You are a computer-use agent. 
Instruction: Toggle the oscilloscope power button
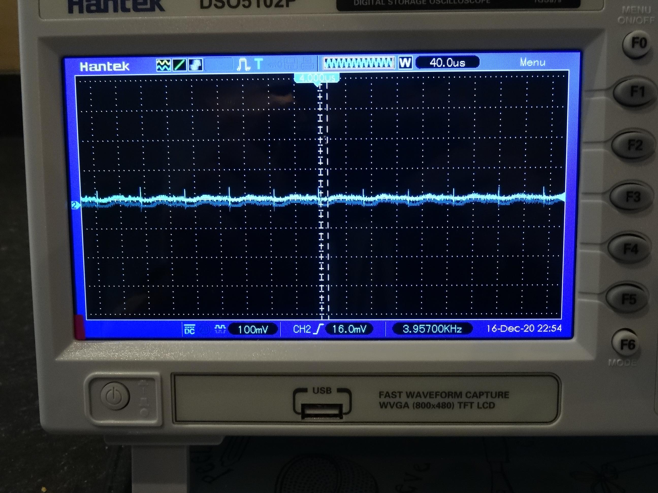115,396
